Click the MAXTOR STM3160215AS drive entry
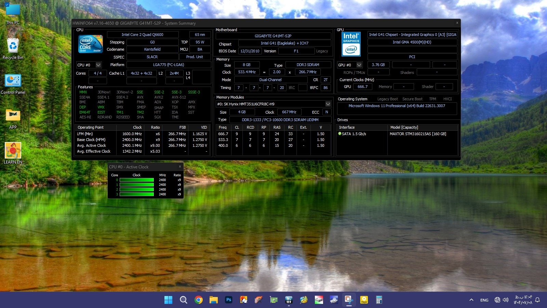 pos(417,134)
